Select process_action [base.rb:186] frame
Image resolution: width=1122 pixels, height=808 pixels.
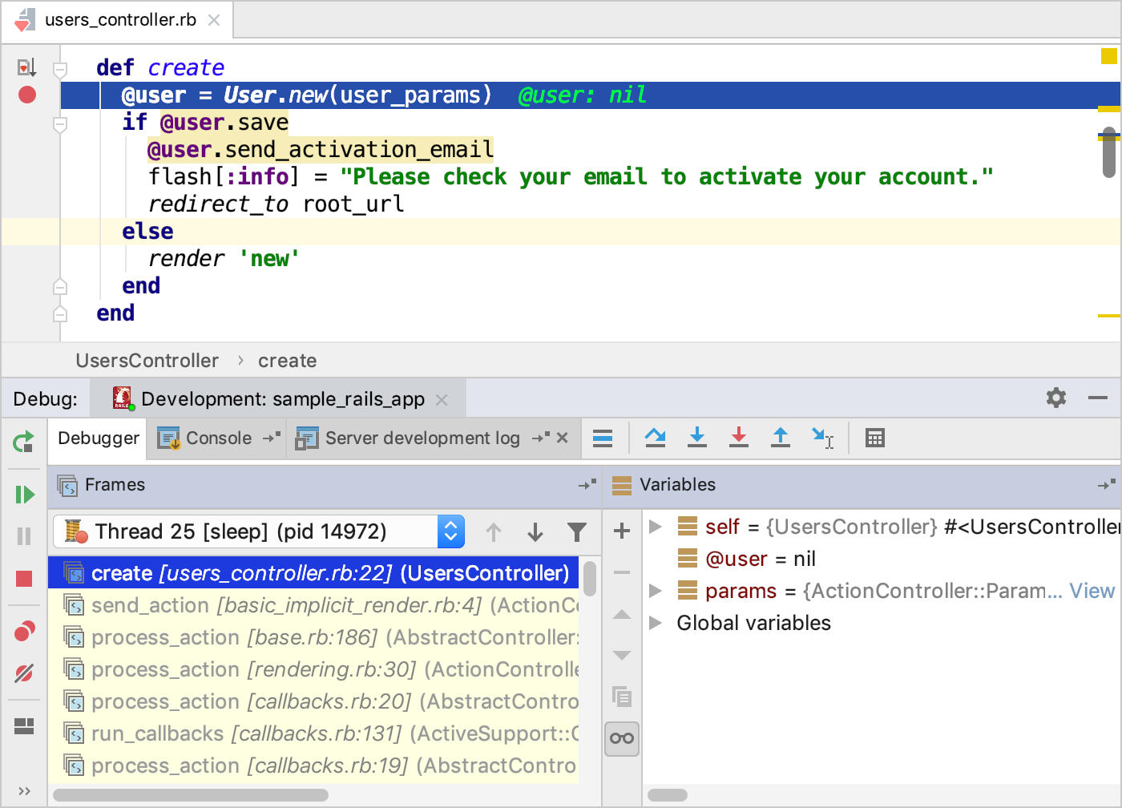coord(313,637)
